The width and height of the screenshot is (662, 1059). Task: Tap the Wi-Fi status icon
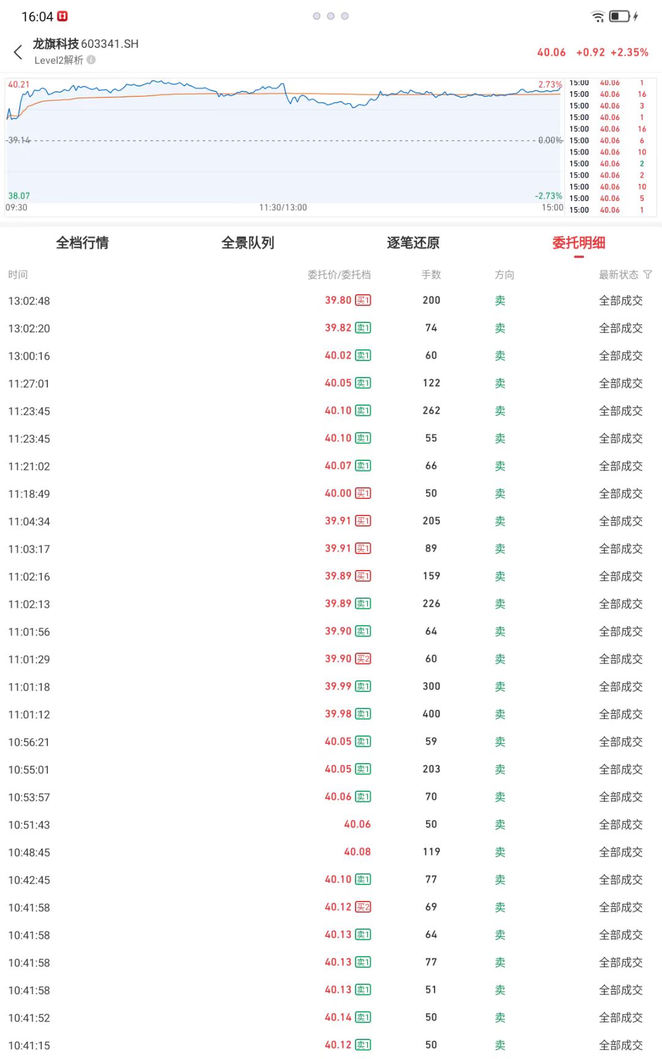[x=598, y=17]
